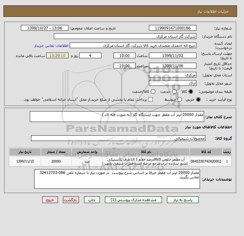Click the اطلاعات کالاهای مورد نیاز heading
Image resolution: width=244 pixels, height=236 pixels.
tap(209, 127)
